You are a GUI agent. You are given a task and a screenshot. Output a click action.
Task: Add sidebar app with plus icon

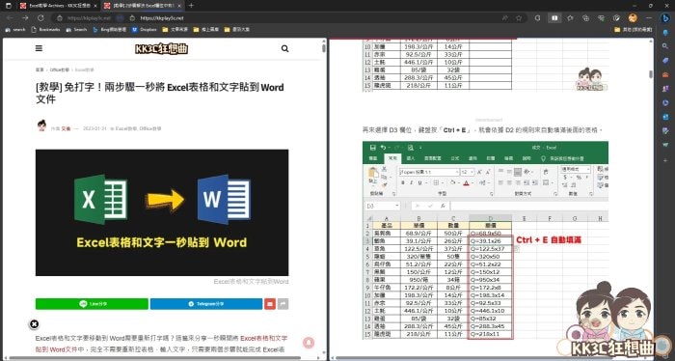665,160
